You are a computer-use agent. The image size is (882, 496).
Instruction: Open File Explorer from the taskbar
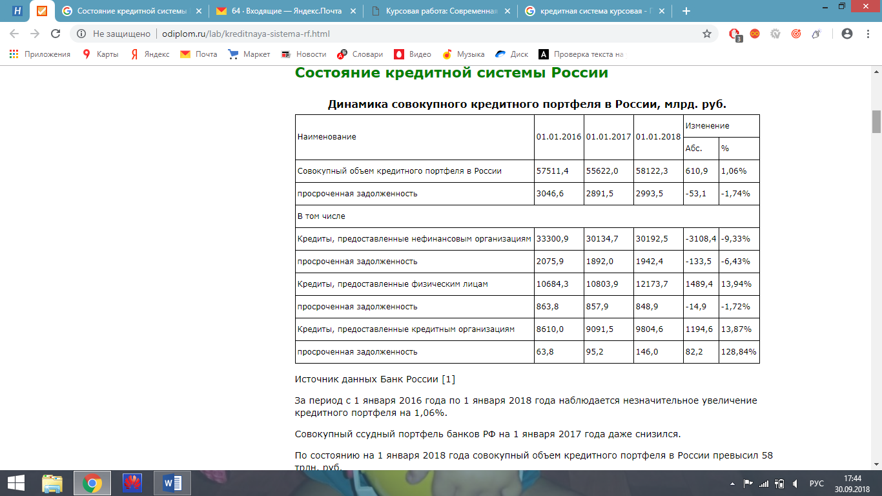[x=53, y=483]
